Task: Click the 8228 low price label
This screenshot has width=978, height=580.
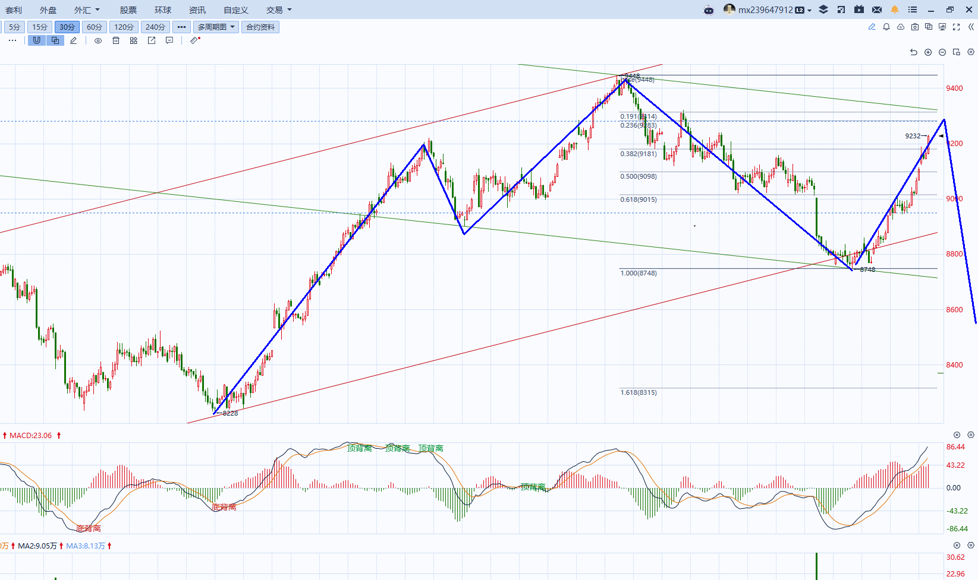Action: pos(230,413)
